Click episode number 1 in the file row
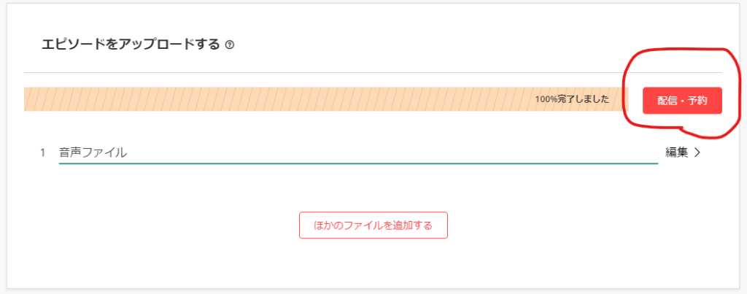The height and width of the screenshot is (294, 747). pos(42,153)
